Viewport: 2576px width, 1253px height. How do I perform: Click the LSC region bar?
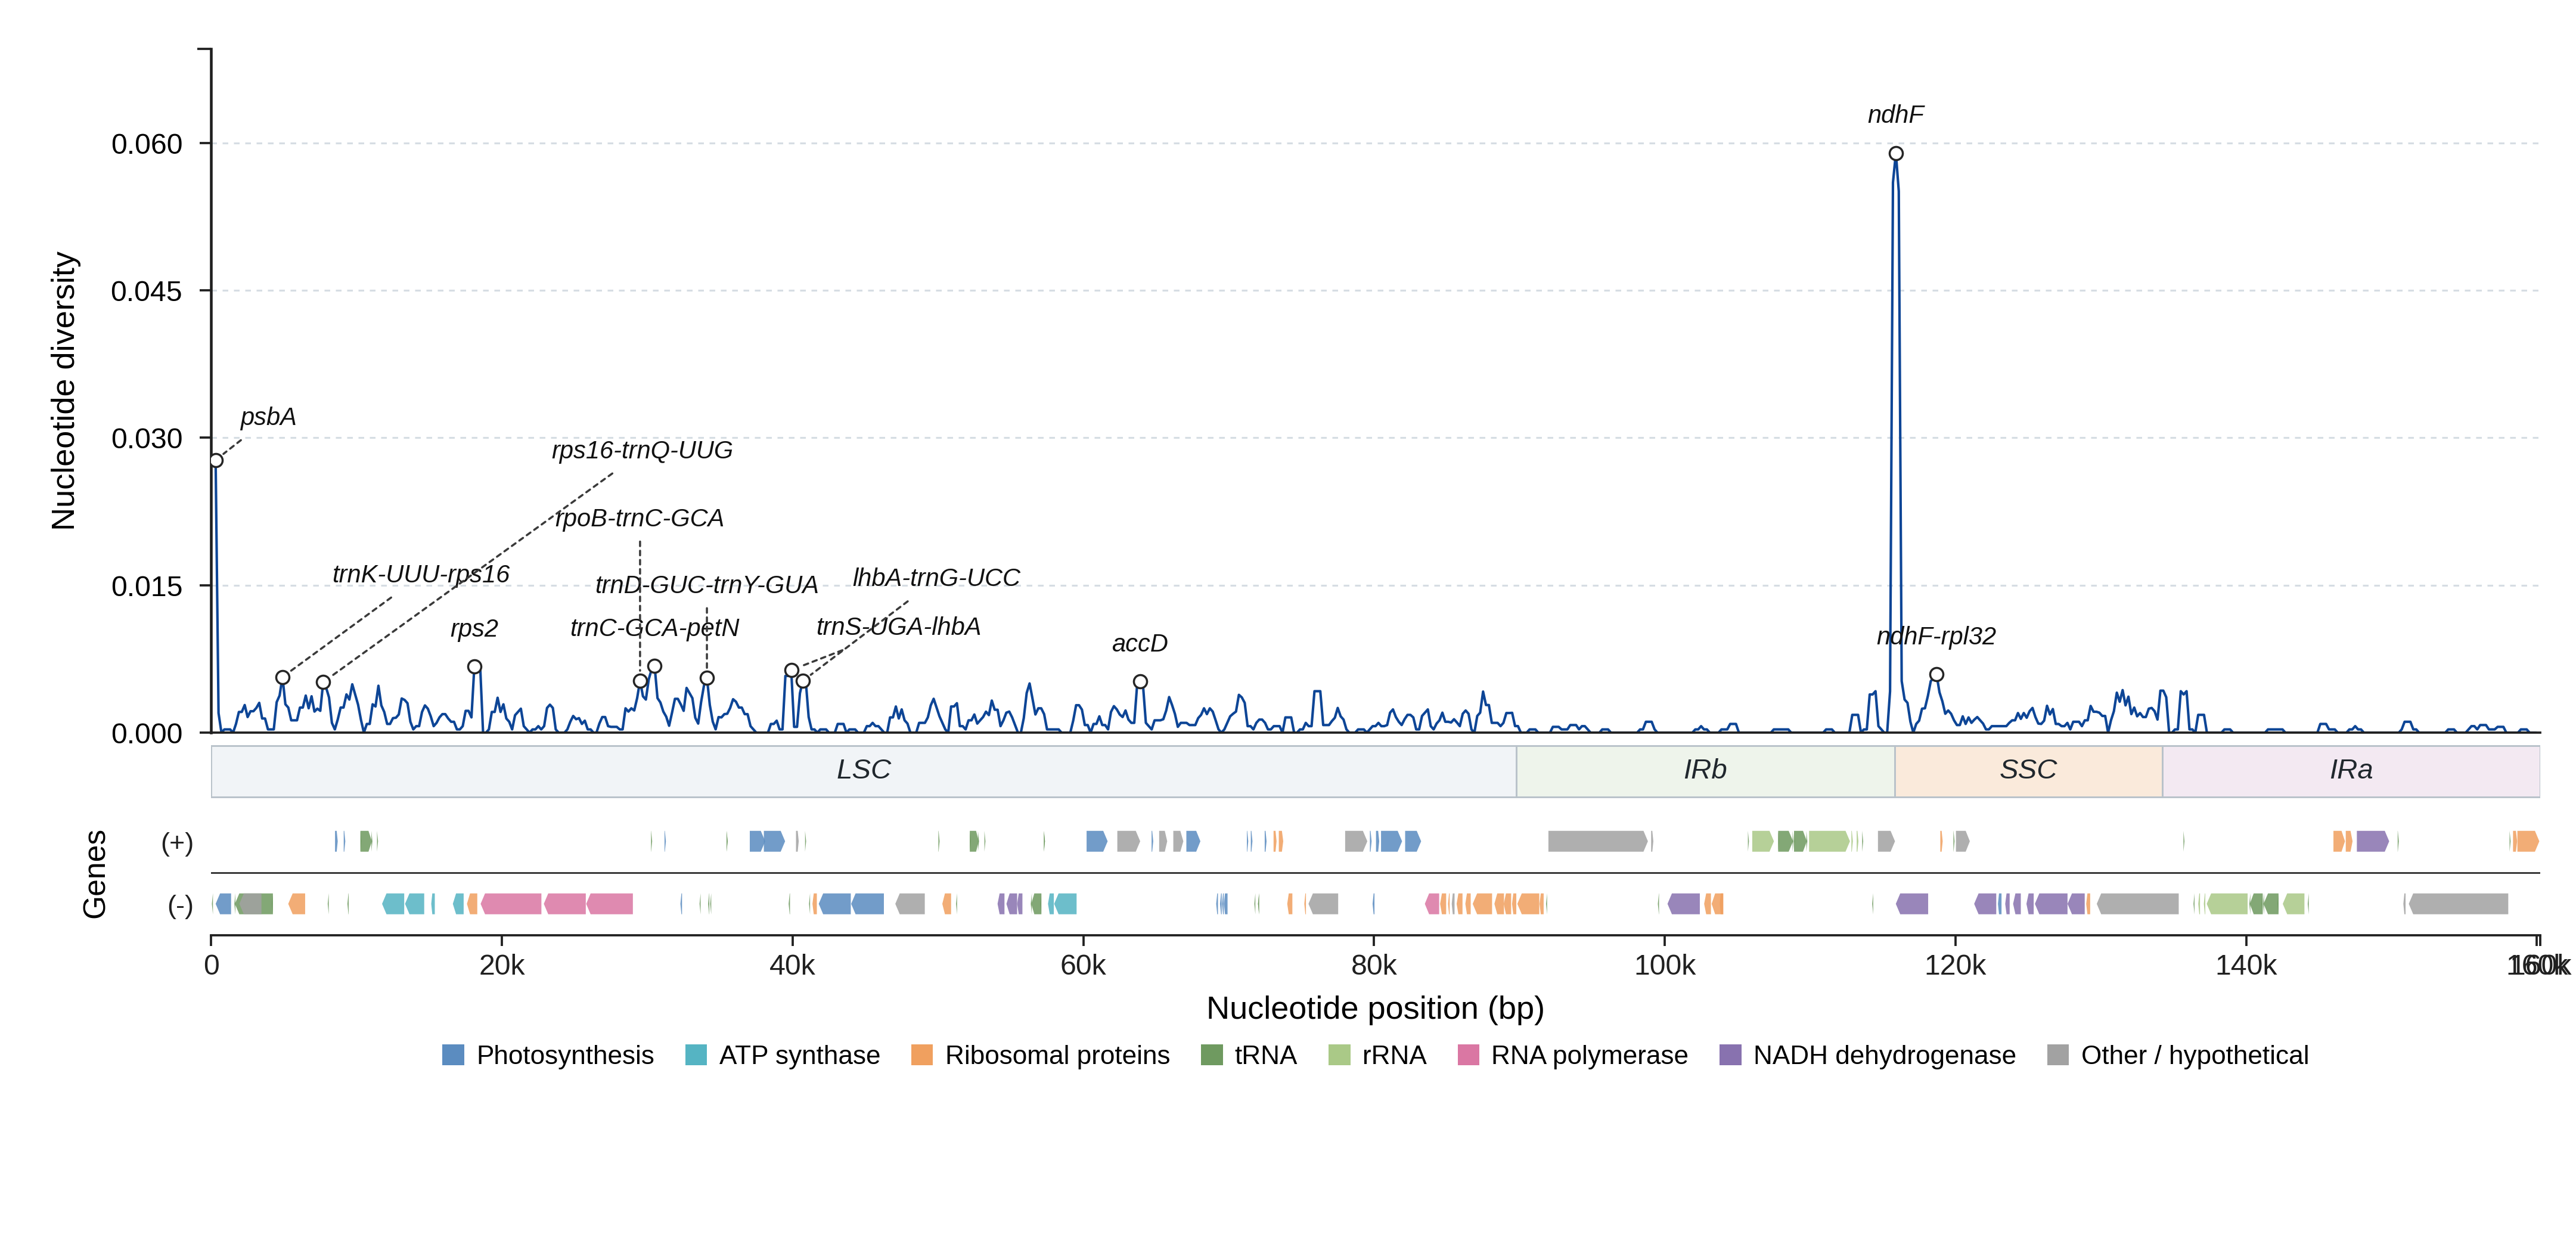[864, 771]
